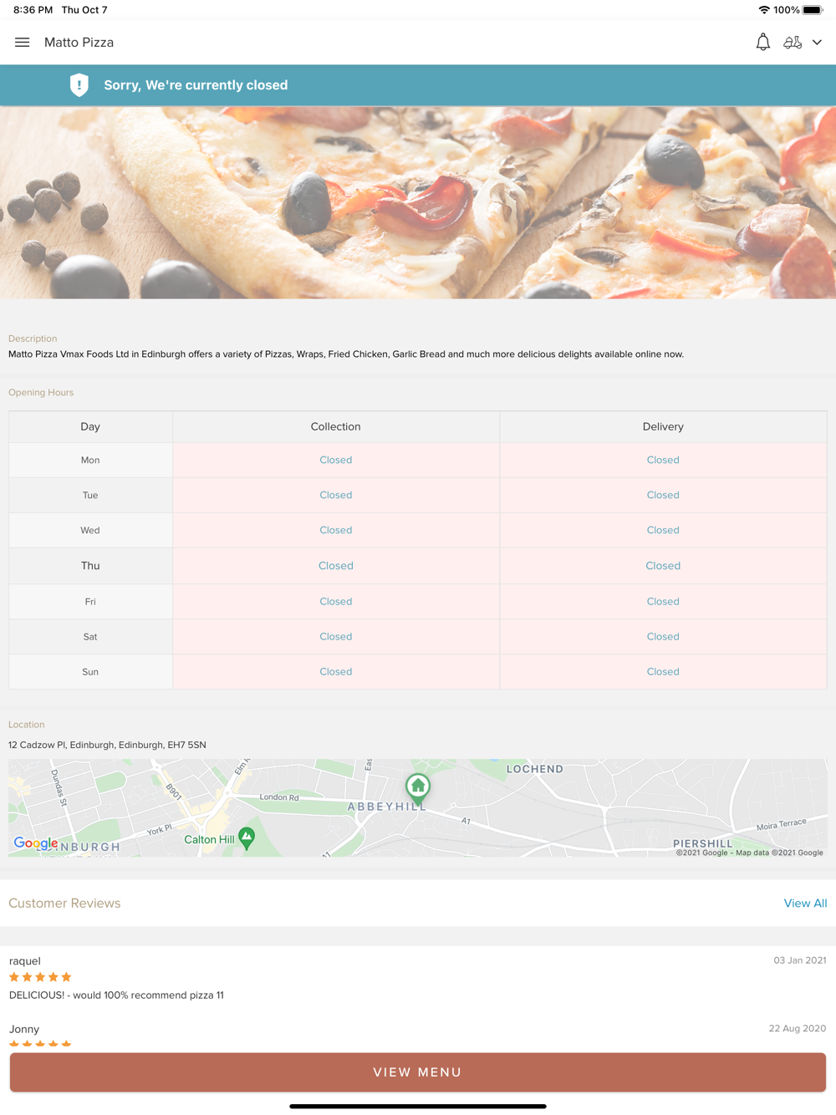This screenshot has height=1115, width=836.
Task: Tap Monday's Delivery Closed cell
Action: click(x=663, y=461)
